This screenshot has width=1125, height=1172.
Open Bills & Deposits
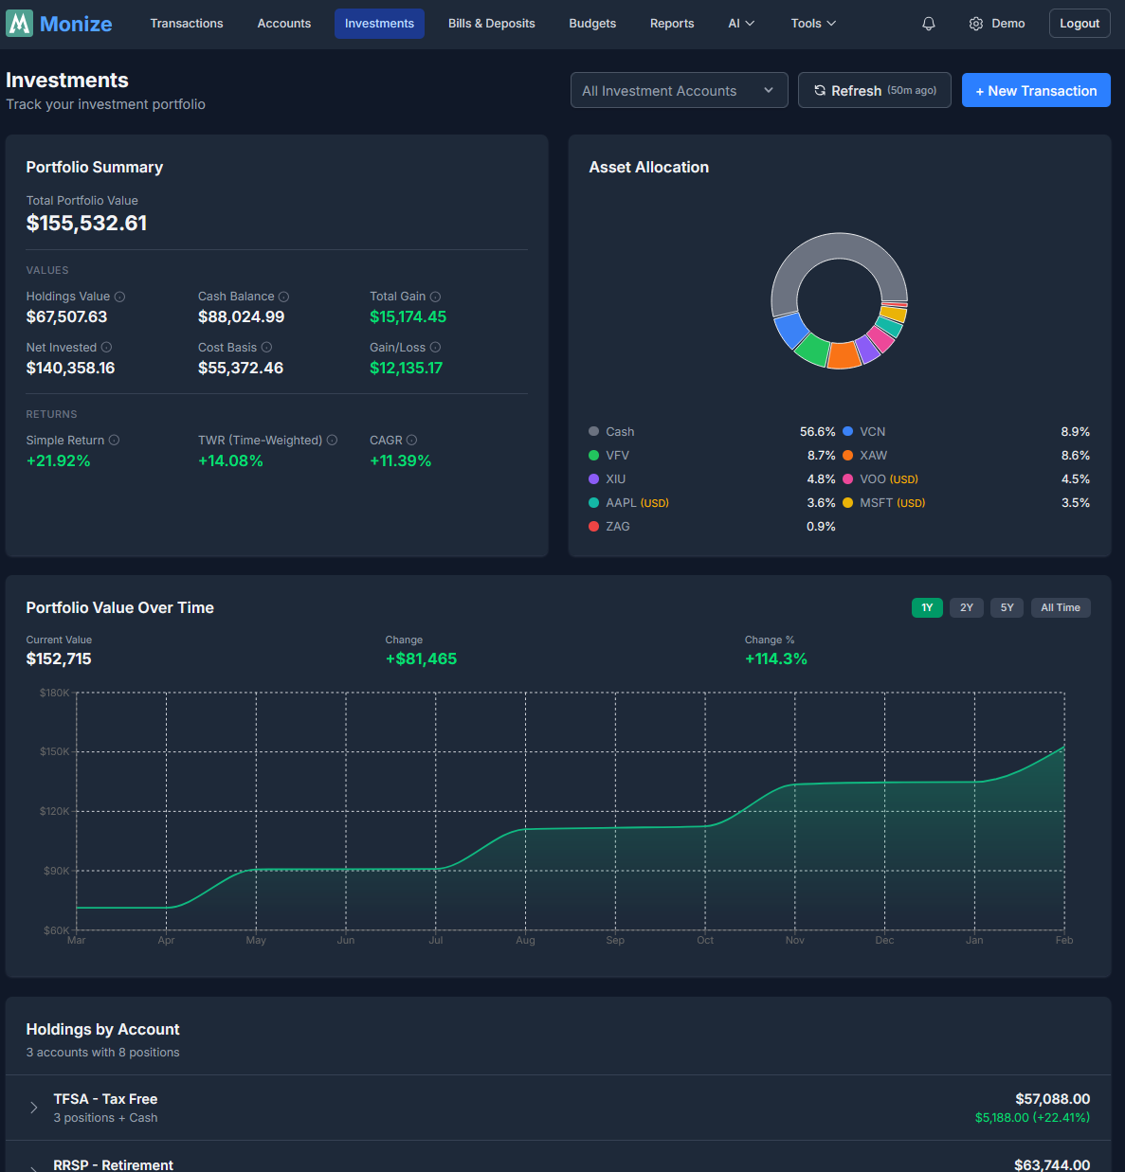[491, 24]
